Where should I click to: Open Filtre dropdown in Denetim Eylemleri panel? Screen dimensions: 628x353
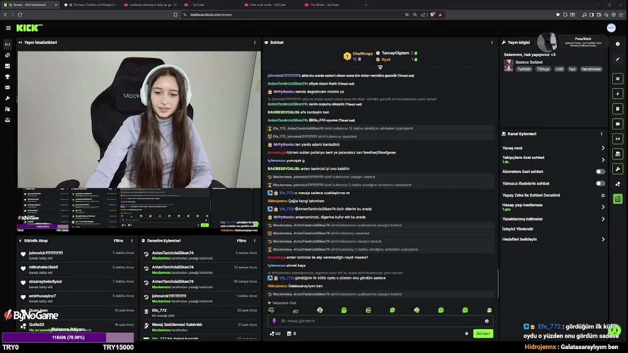(241, 241)
